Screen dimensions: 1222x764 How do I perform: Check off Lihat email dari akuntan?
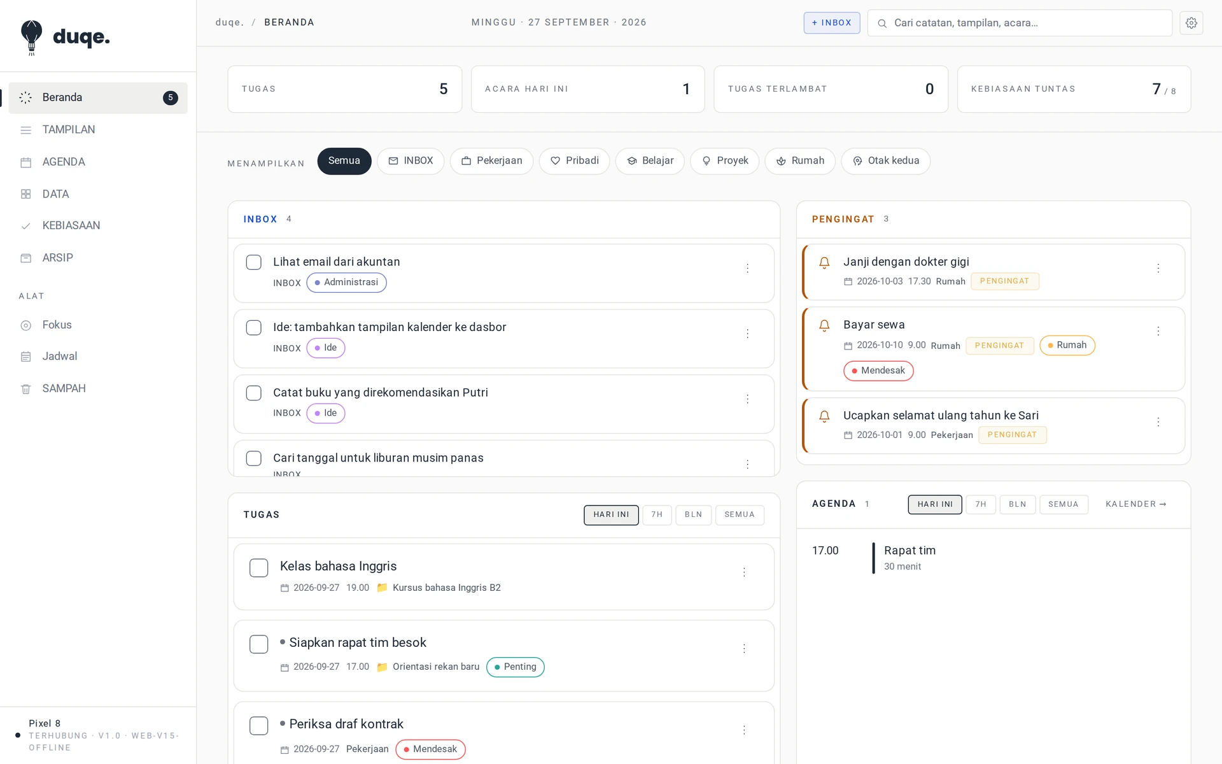[254, 262]
